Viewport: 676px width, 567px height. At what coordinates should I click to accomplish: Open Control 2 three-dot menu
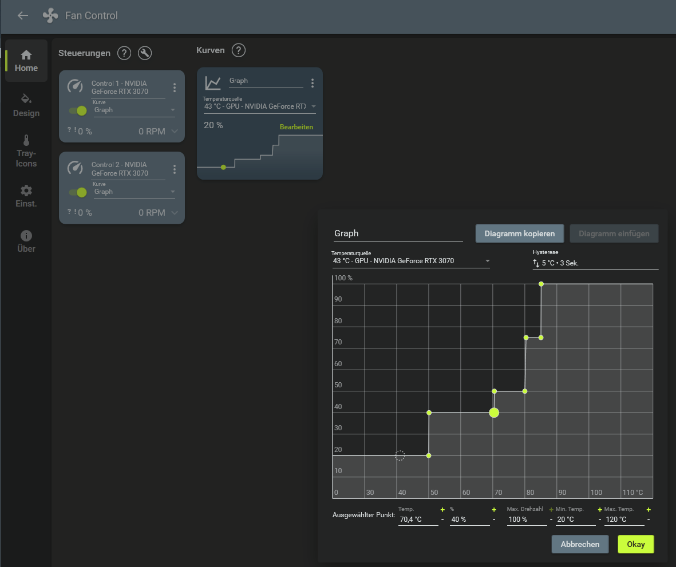click(x=175, y=169)
